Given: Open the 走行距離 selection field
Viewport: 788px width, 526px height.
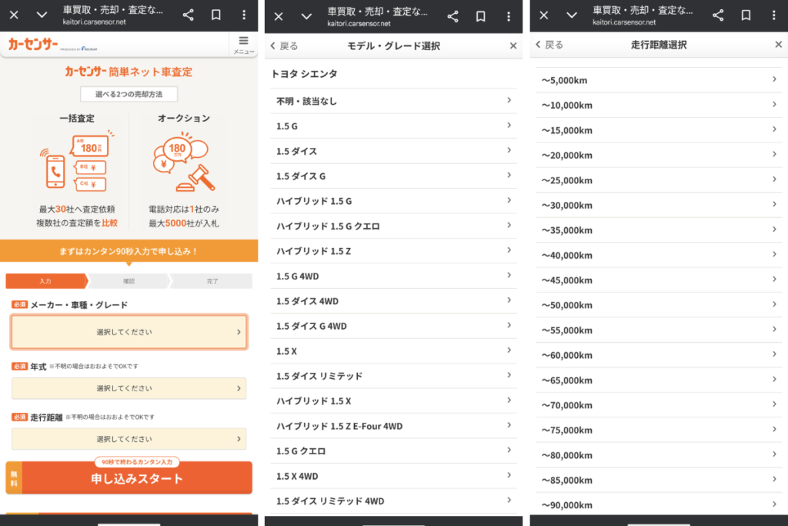Looking at the screenshot, I should pyautogui.click(x=129, y=439).
